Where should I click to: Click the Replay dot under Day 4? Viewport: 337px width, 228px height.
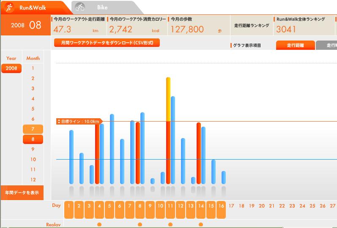[99, 224]
